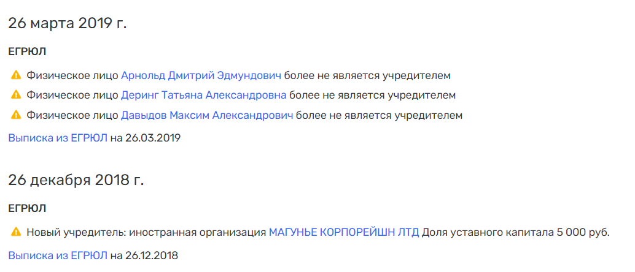Open Арнольд Дмитрий Эдмундович profile link
Image resolution: width=635 pixels, height=272 pixels.
(201, 75)
